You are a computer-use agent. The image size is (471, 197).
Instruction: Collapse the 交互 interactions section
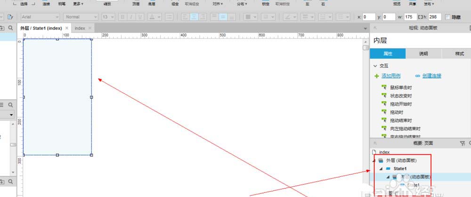coord(375,66)
